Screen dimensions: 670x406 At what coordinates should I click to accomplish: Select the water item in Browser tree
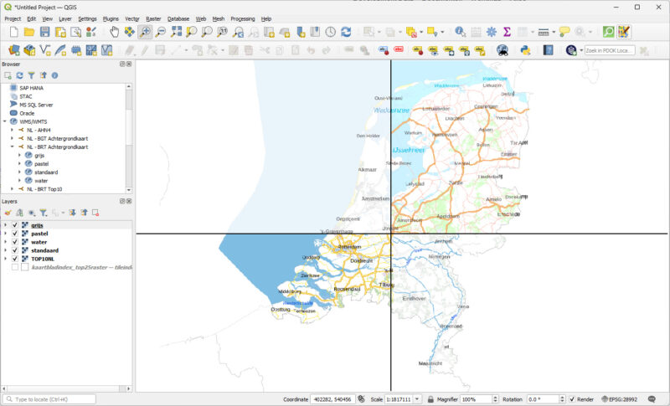coord(41,181)
